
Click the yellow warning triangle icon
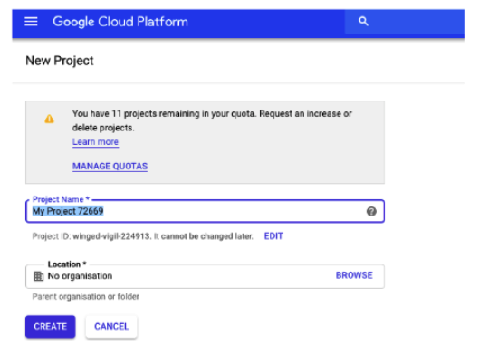point(49,119)
